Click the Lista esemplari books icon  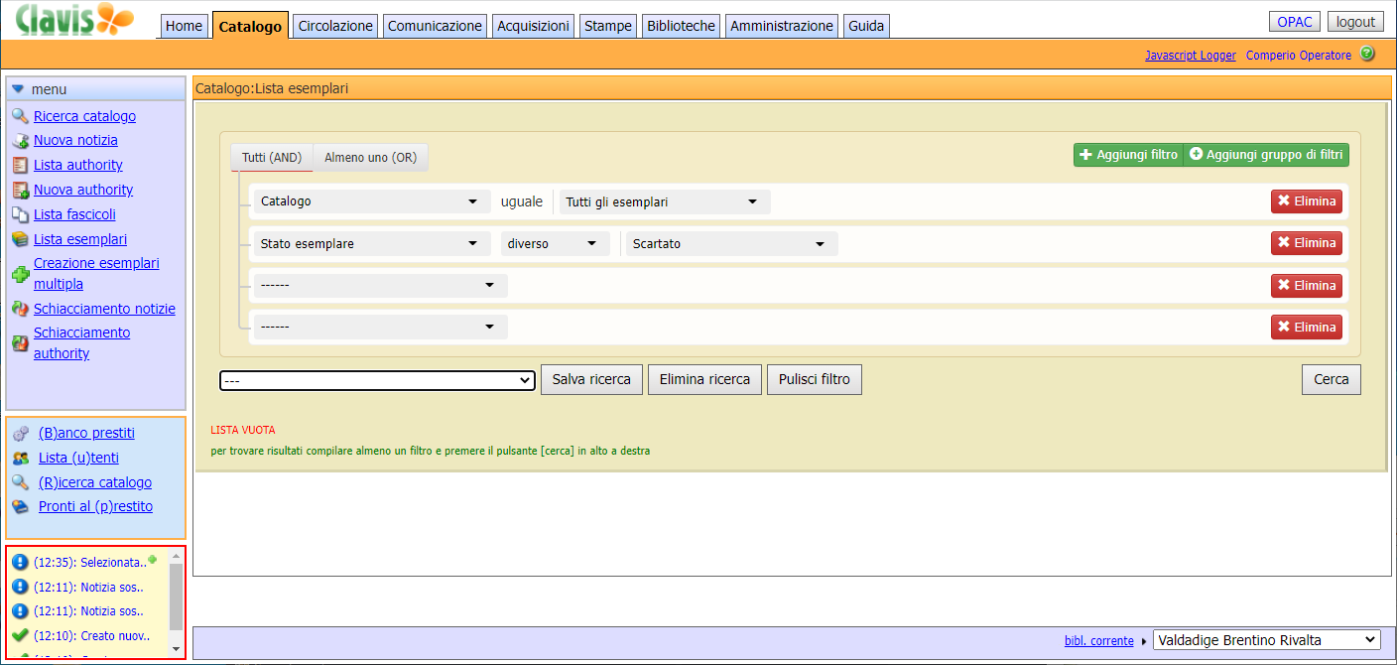pyautogui.click(x=20, y=239)
